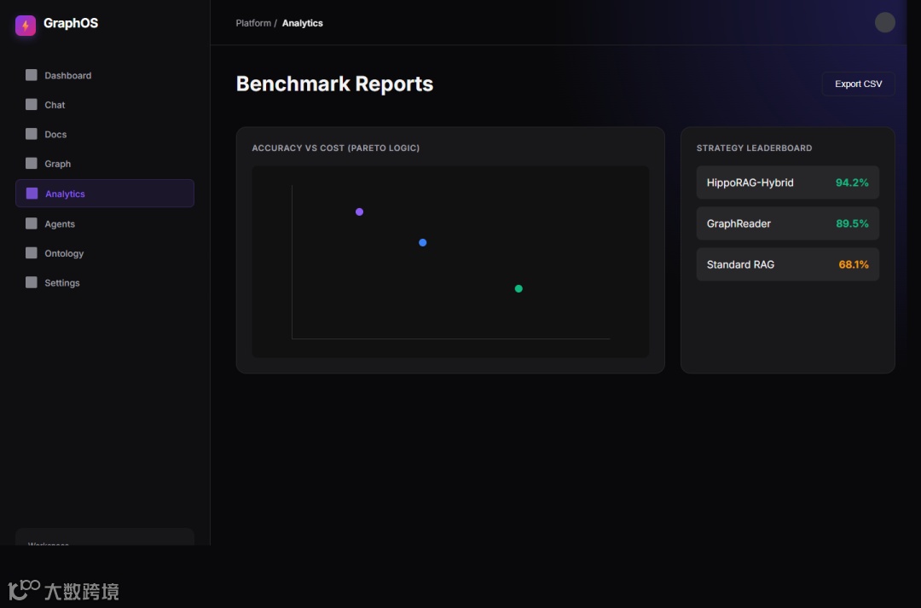Image resolution: width=921 pixels, height=608 pixels.
Task: Click the Accuracy vs Cost chart title
Action: click(336, 148)
